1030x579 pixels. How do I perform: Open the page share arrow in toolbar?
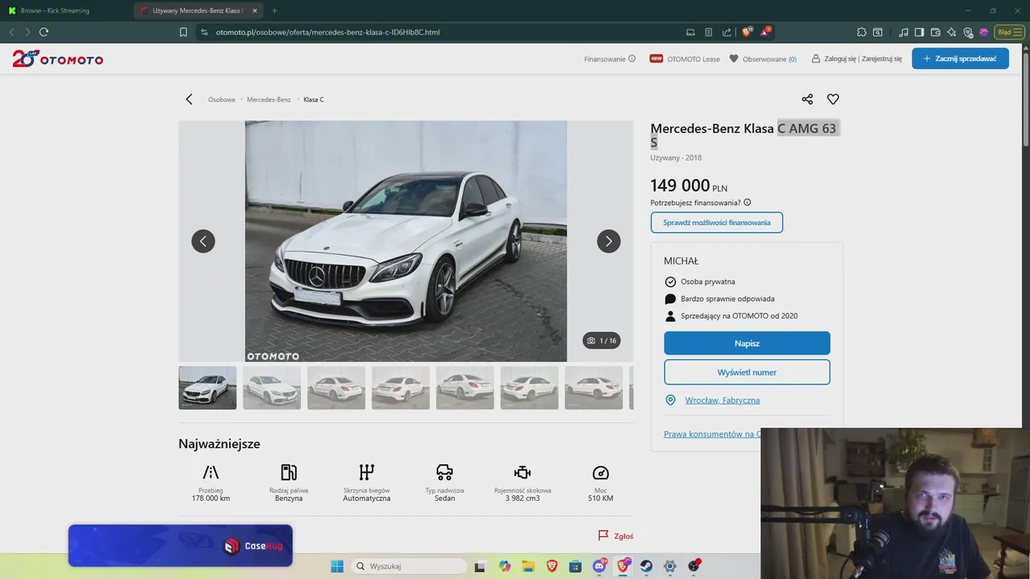727,32
